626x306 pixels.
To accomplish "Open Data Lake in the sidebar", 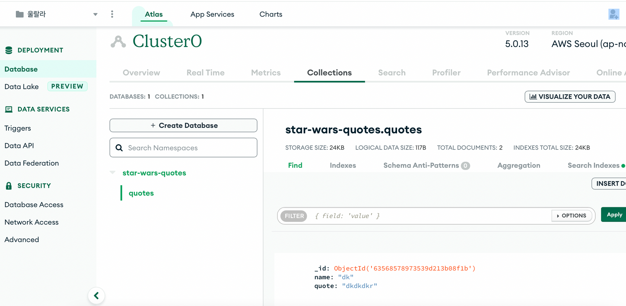I will coord(21,86).
